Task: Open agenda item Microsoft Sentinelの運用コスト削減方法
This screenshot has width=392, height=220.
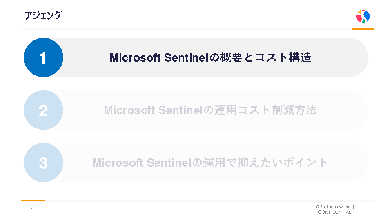Action: click(210, 110)
